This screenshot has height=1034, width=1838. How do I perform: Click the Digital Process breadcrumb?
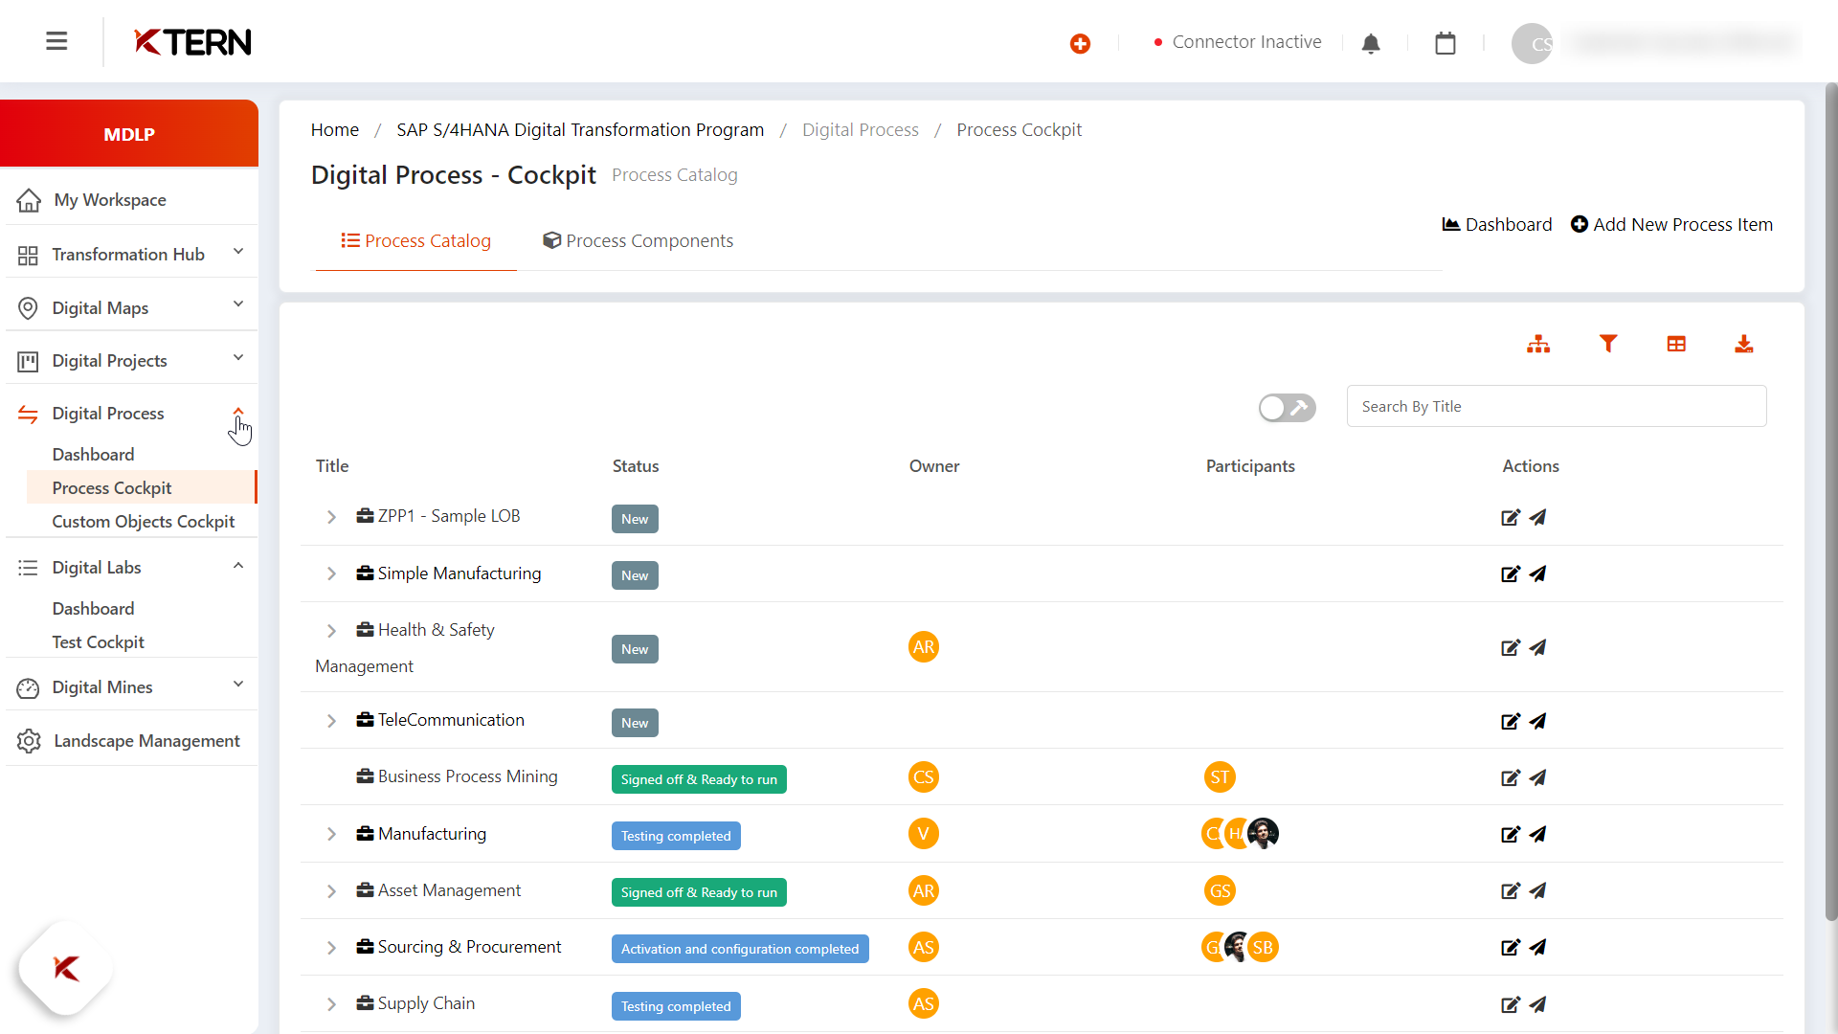860,130
